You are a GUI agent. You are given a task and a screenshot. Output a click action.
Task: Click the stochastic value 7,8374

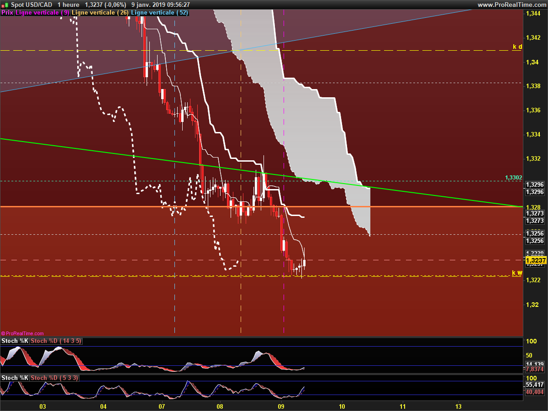coord(535,369)
